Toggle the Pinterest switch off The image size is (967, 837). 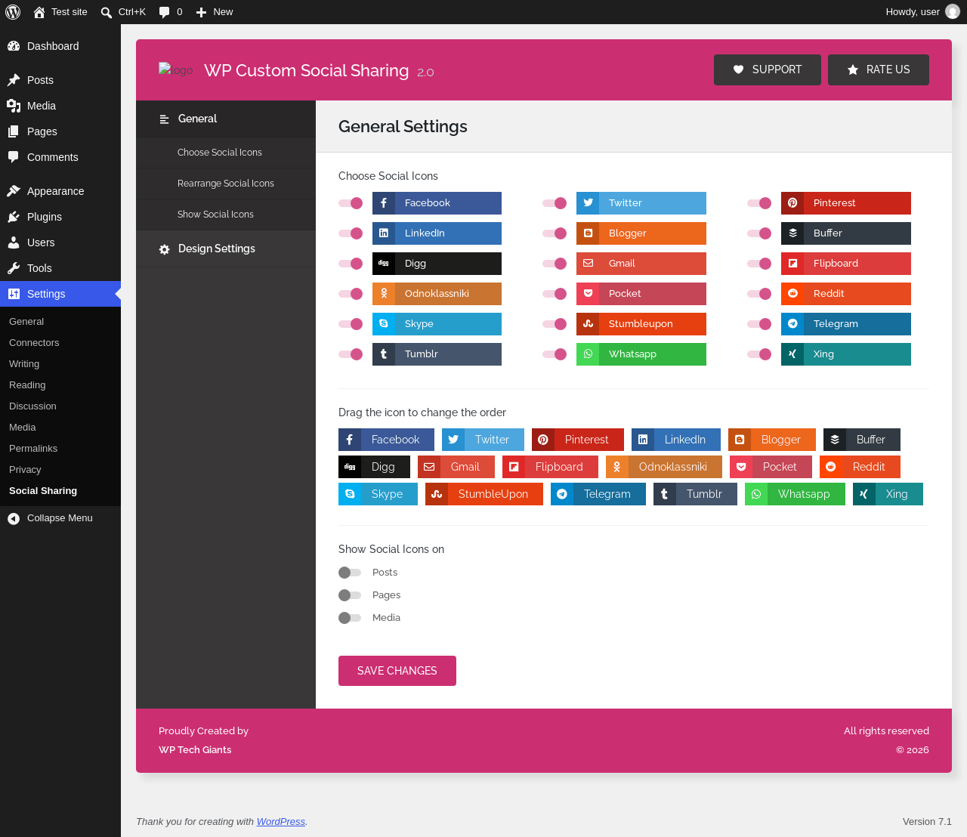tap(759, 203)
